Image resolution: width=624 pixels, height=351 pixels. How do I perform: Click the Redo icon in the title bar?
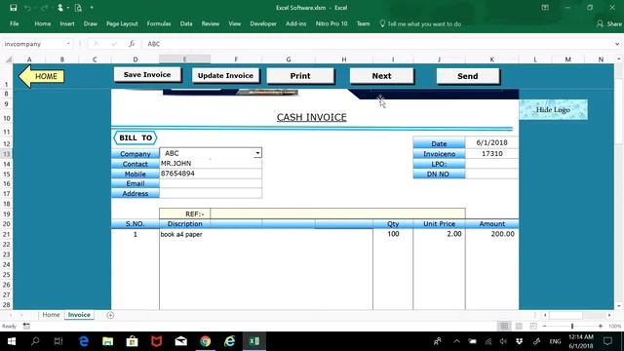(x=44, y=8)
